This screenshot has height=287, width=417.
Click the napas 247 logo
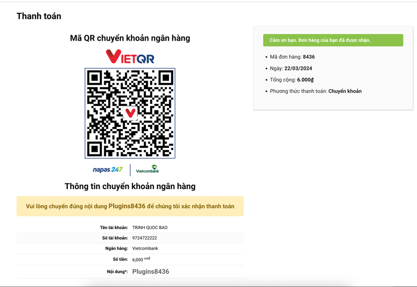107,170
